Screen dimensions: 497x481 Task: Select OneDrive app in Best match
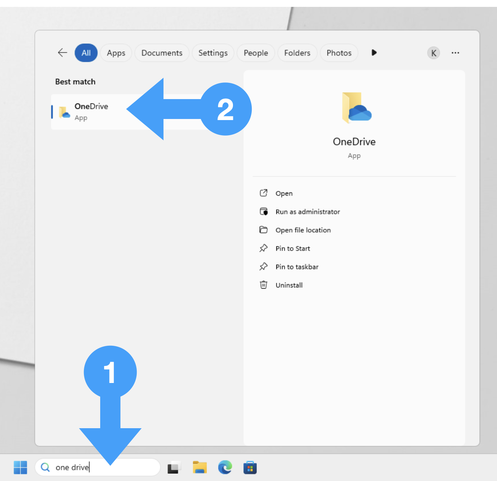[x=91, y=111]
